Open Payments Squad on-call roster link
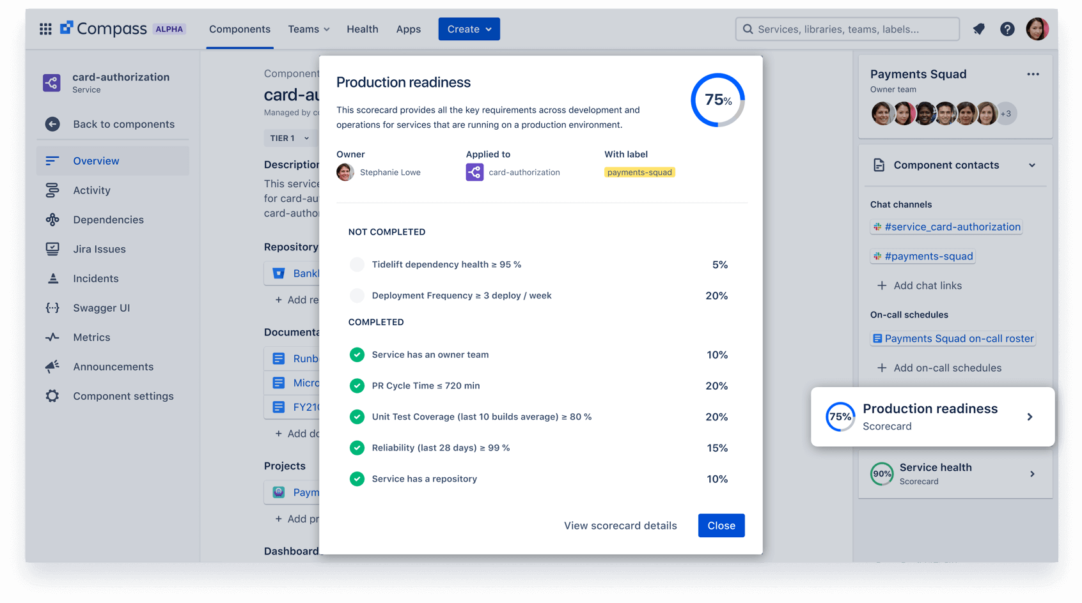The image size is (1082, 603). [953, 339]
